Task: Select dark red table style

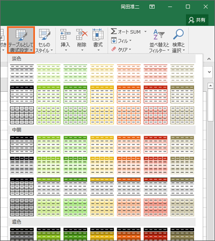Action: (x=155, y=234)
